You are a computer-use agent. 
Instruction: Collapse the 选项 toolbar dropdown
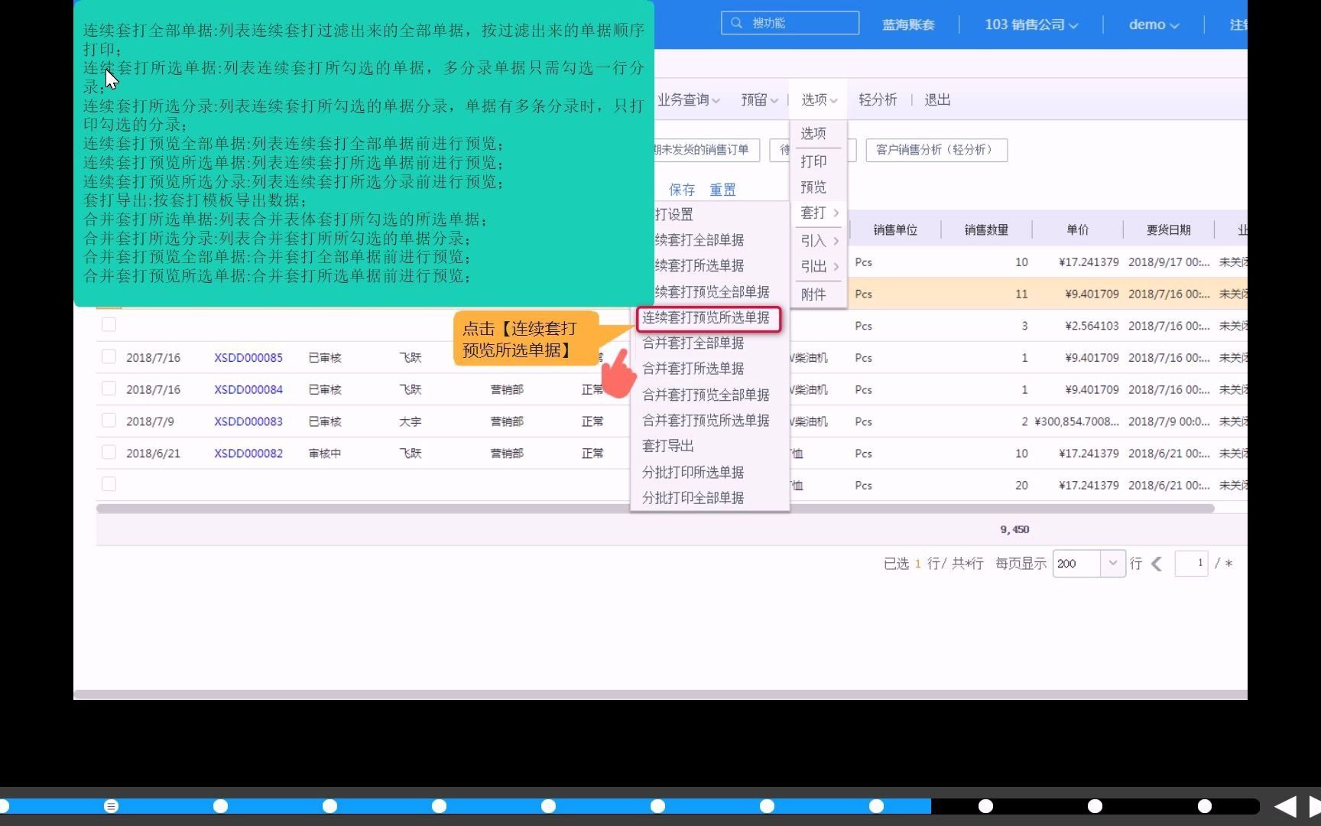pyautogui.click(x=819, y=99)
